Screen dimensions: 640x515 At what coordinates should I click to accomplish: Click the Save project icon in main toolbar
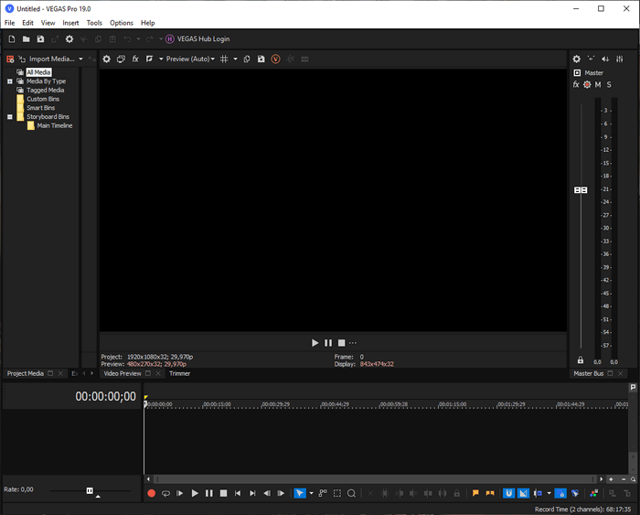[x=40, y=38]
